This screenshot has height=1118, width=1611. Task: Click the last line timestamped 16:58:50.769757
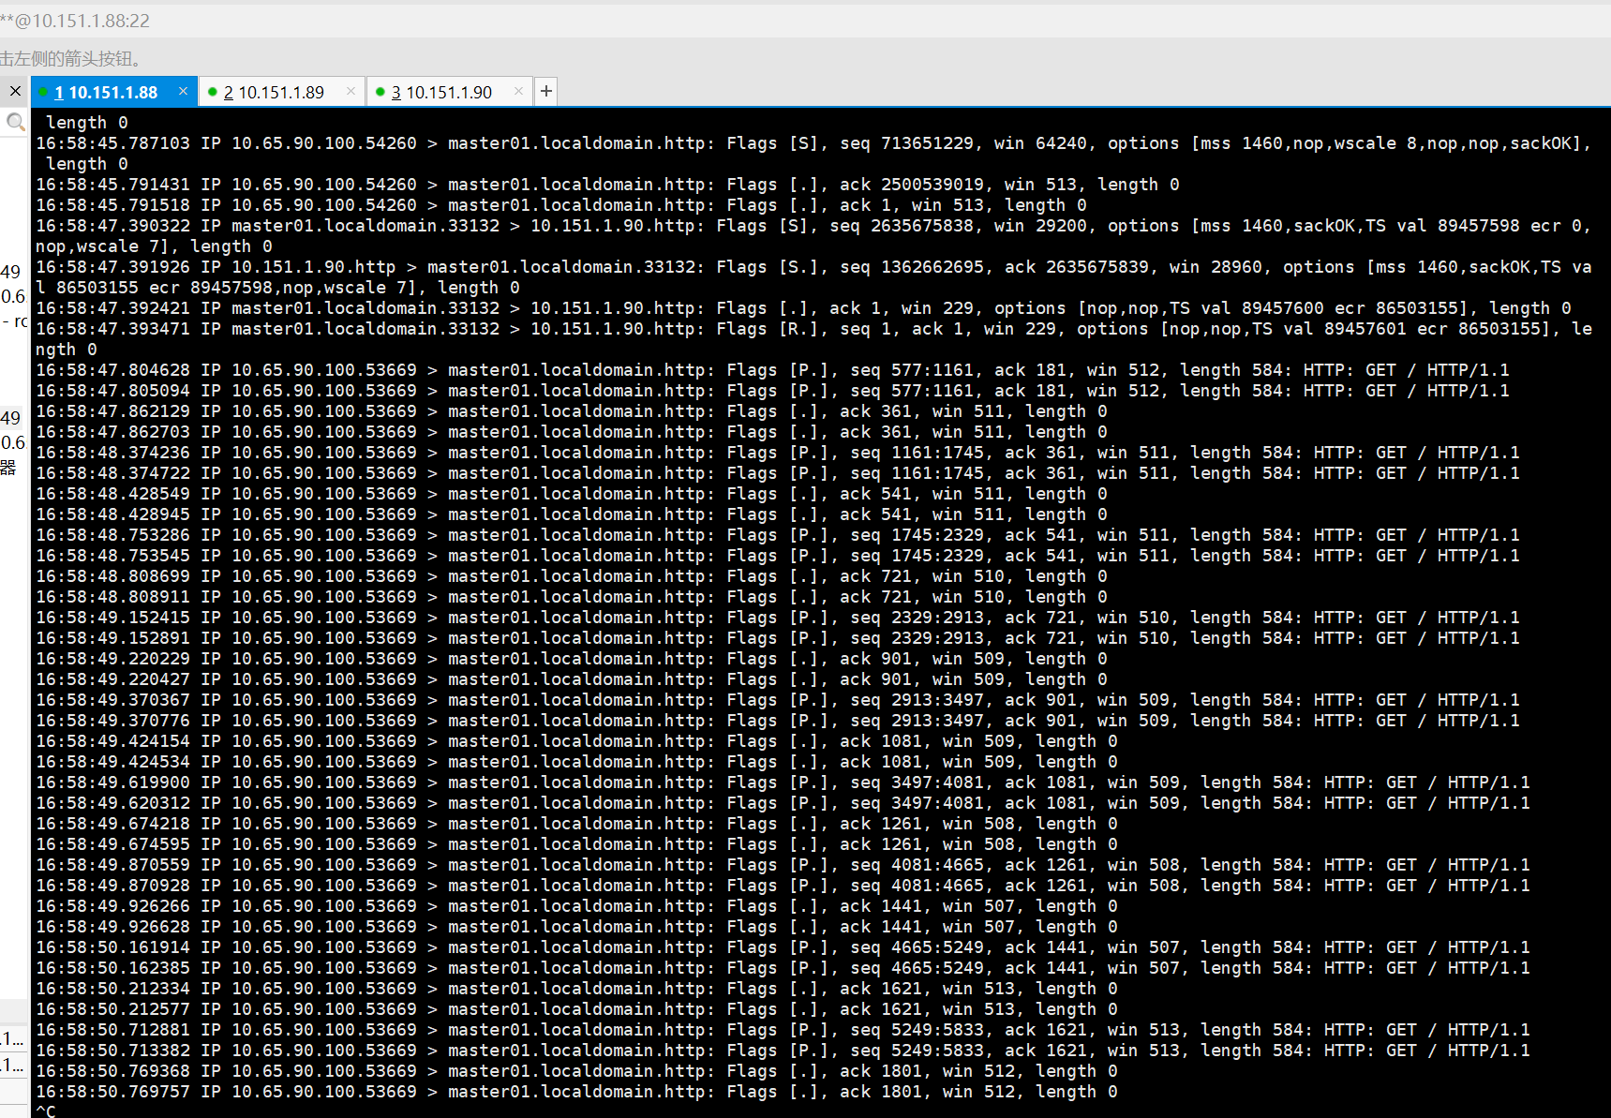pyautogui.click(x=576, y=1092)
